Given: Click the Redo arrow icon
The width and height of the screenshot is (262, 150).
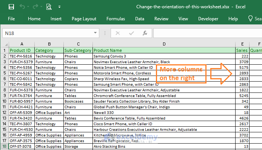Looking at the screenshot, I should tap(35, 7).
